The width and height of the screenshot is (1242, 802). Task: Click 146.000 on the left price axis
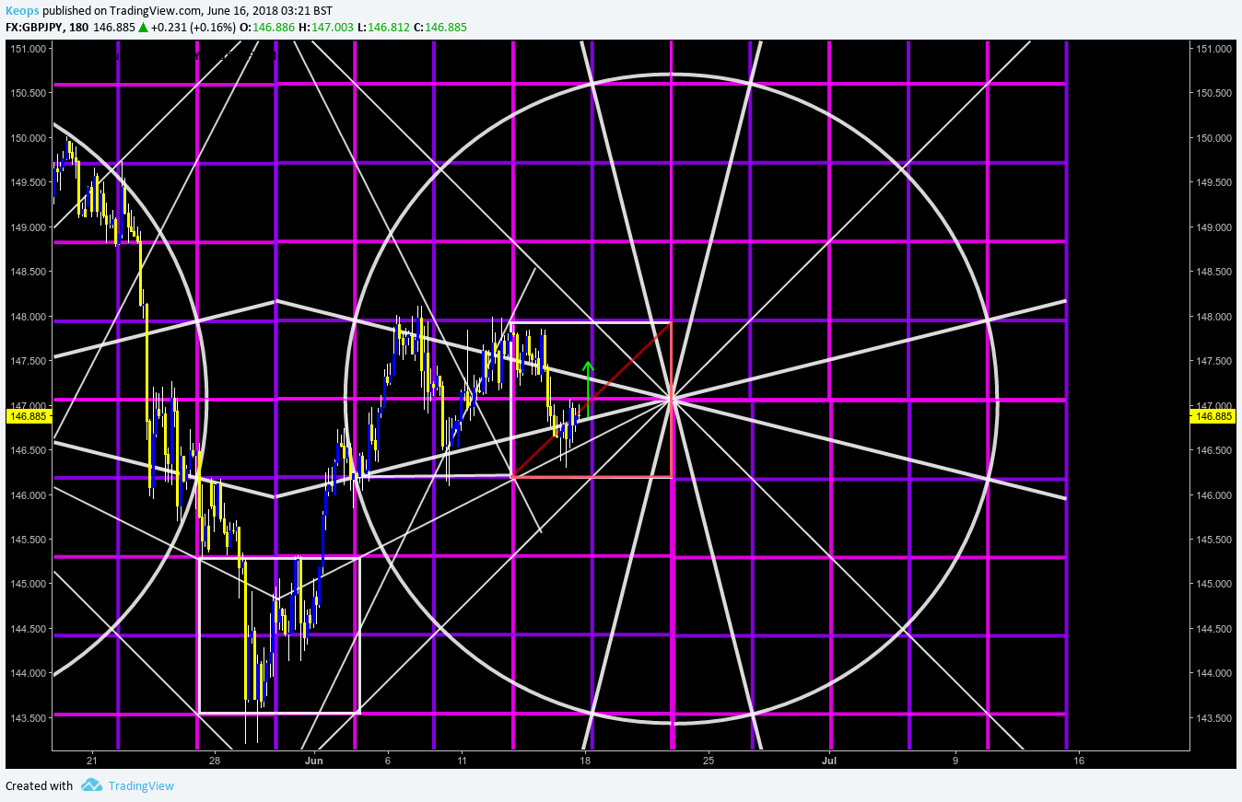click(28, 495)
